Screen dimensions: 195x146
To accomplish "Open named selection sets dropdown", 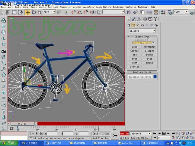I will [123, 12].
